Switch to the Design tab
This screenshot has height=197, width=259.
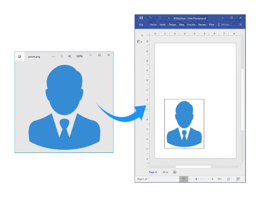coord(172,24)
